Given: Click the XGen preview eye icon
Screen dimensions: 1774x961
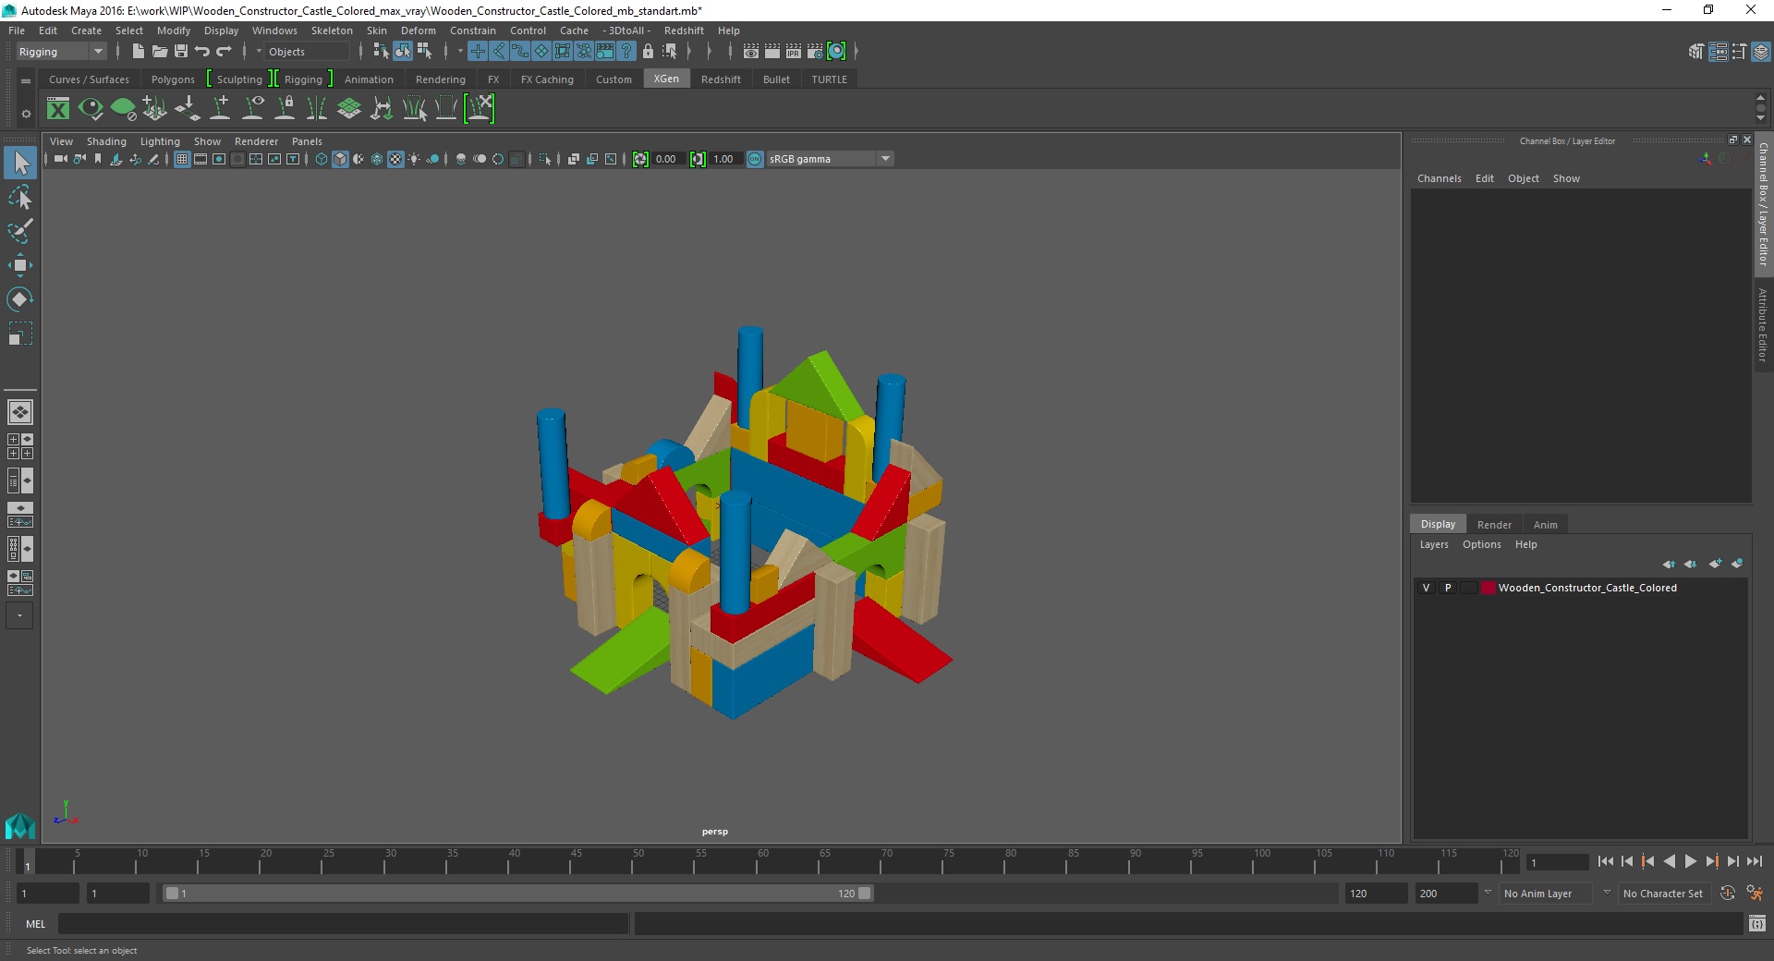Looking at the screenshot, I should [x=91, y=109].
